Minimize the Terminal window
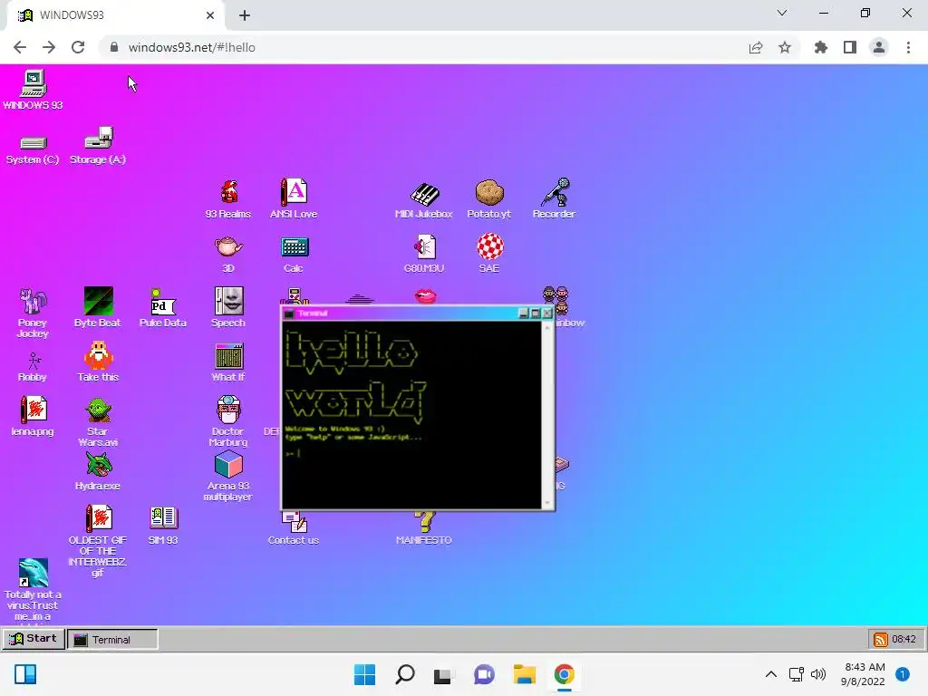Viewport: 928px width, 696px height. pyautogui.click(x=524, y=313)
